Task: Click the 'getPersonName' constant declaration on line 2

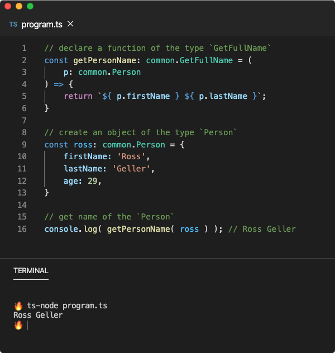Action: point(104,60)
